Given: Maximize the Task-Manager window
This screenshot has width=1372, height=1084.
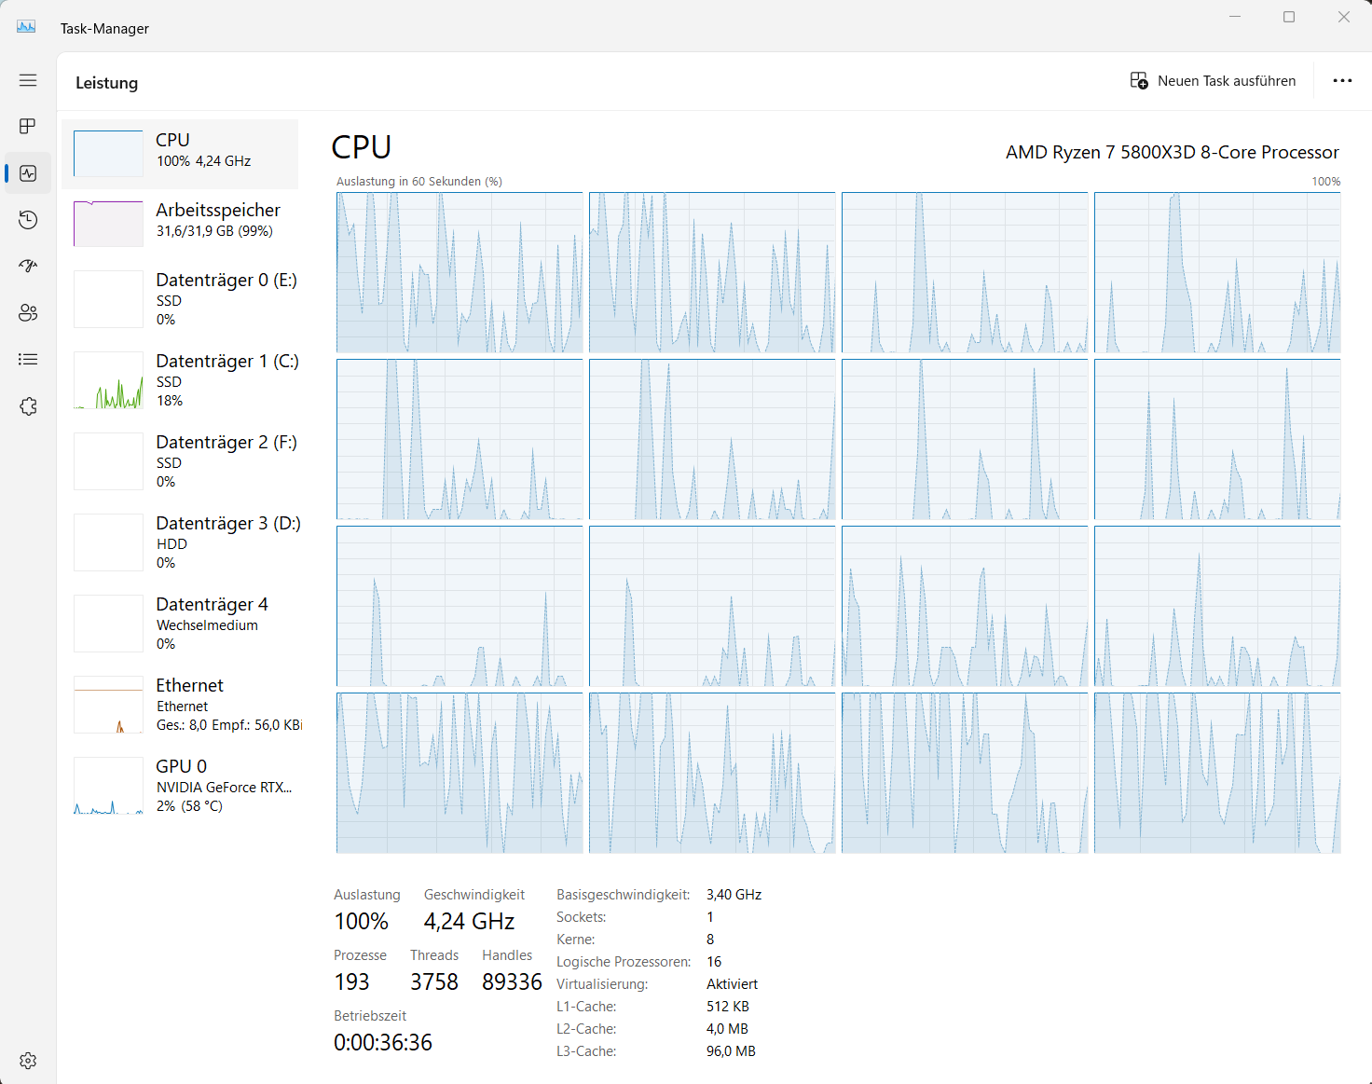Looking at the screenshot, I should coord(1289,17).
